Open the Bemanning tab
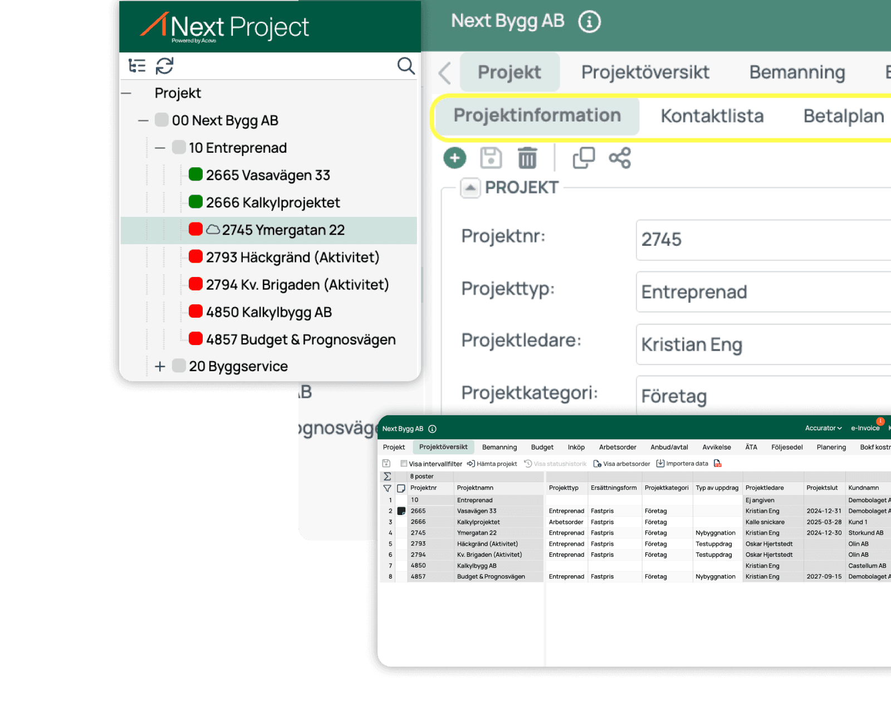 tap(797, 72)
